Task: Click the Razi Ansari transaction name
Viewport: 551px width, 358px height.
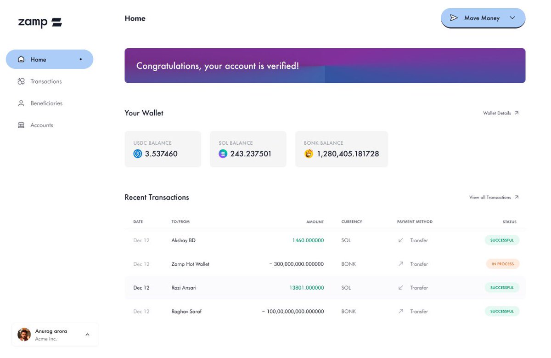Action: click(x=184, y=288)
